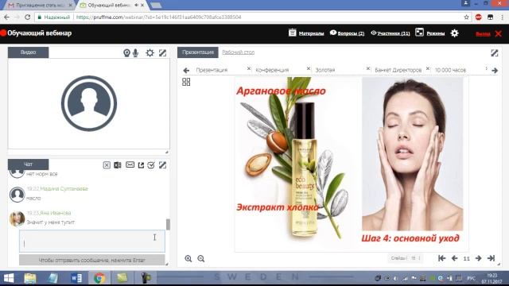Open Вопросы (2) questions list
The height and width of the screenshot is (286, 509).
pos(351,33)
